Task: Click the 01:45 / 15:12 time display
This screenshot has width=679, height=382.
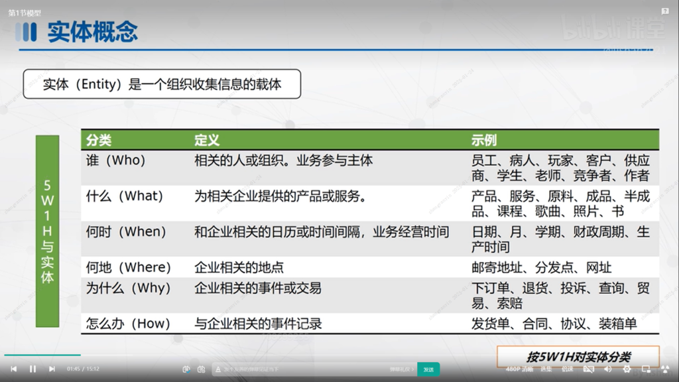Action: click(83, 369)
